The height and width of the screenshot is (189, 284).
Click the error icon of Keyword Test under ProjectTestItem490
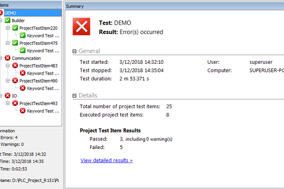(23, 88)
